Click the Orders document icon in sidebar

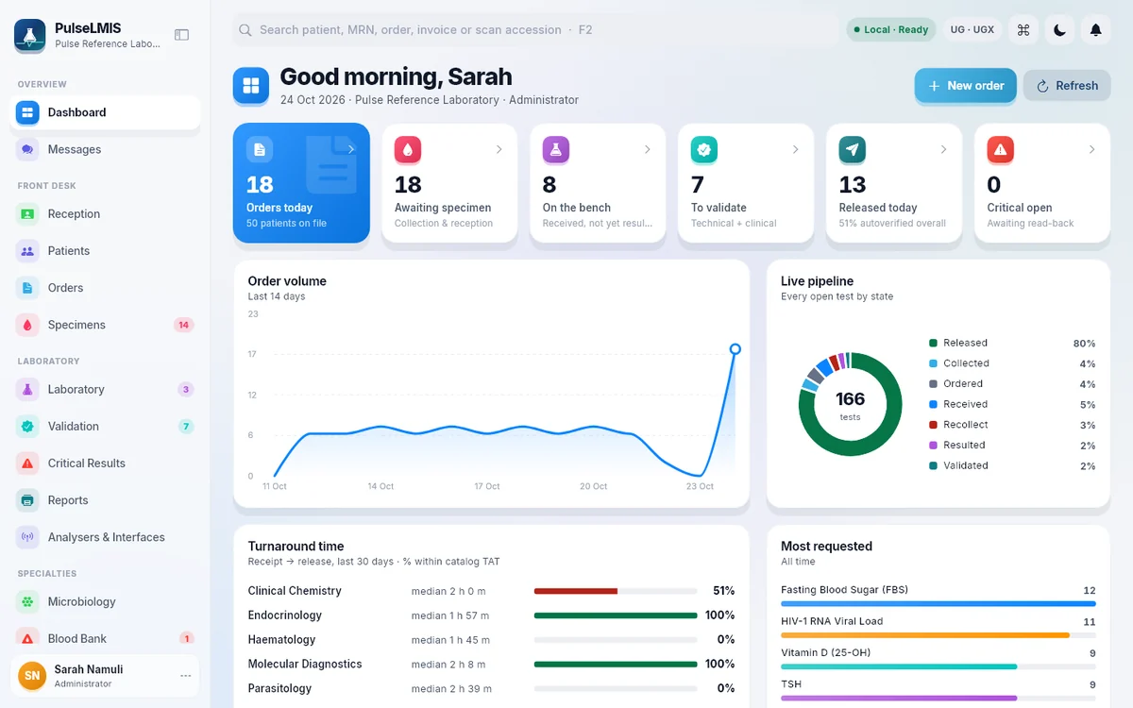[x=27, y=288]
